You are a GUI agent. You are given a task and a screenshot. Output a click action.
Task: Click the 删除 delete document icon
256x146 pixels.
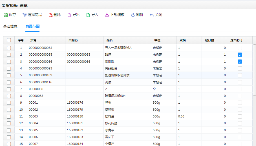pos(50,15)
